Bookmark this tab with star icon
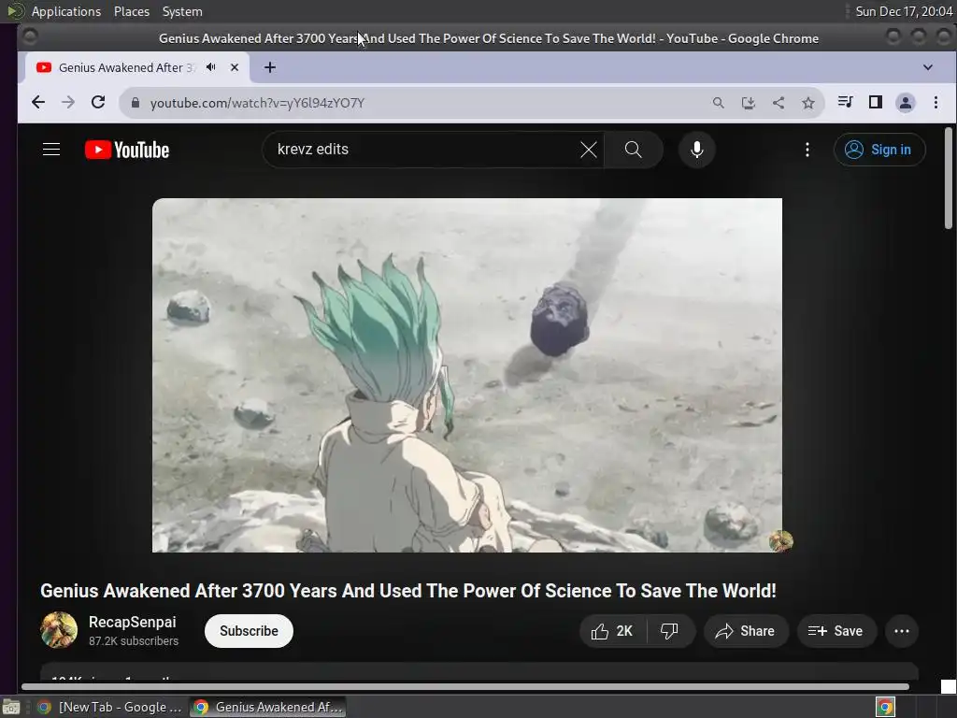This screenshot has height=718, width=957. tap(808, 103)
